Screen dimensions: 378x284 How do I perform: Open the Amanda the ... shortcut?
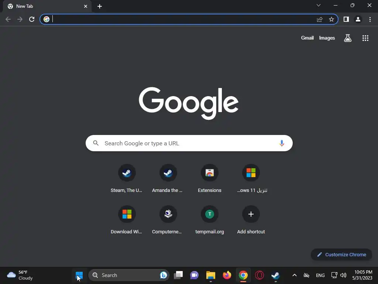click(x=168, y=179)
